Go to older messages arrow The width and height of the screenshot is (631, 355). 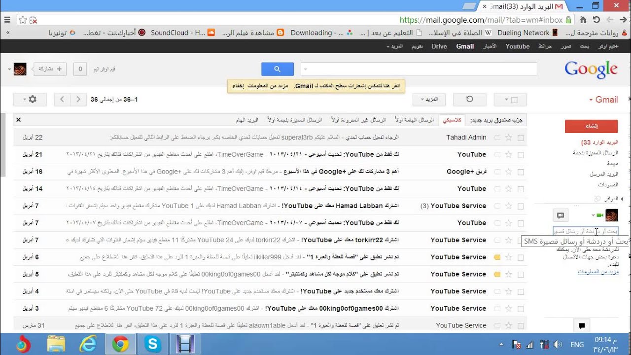(x=62, y=99)
